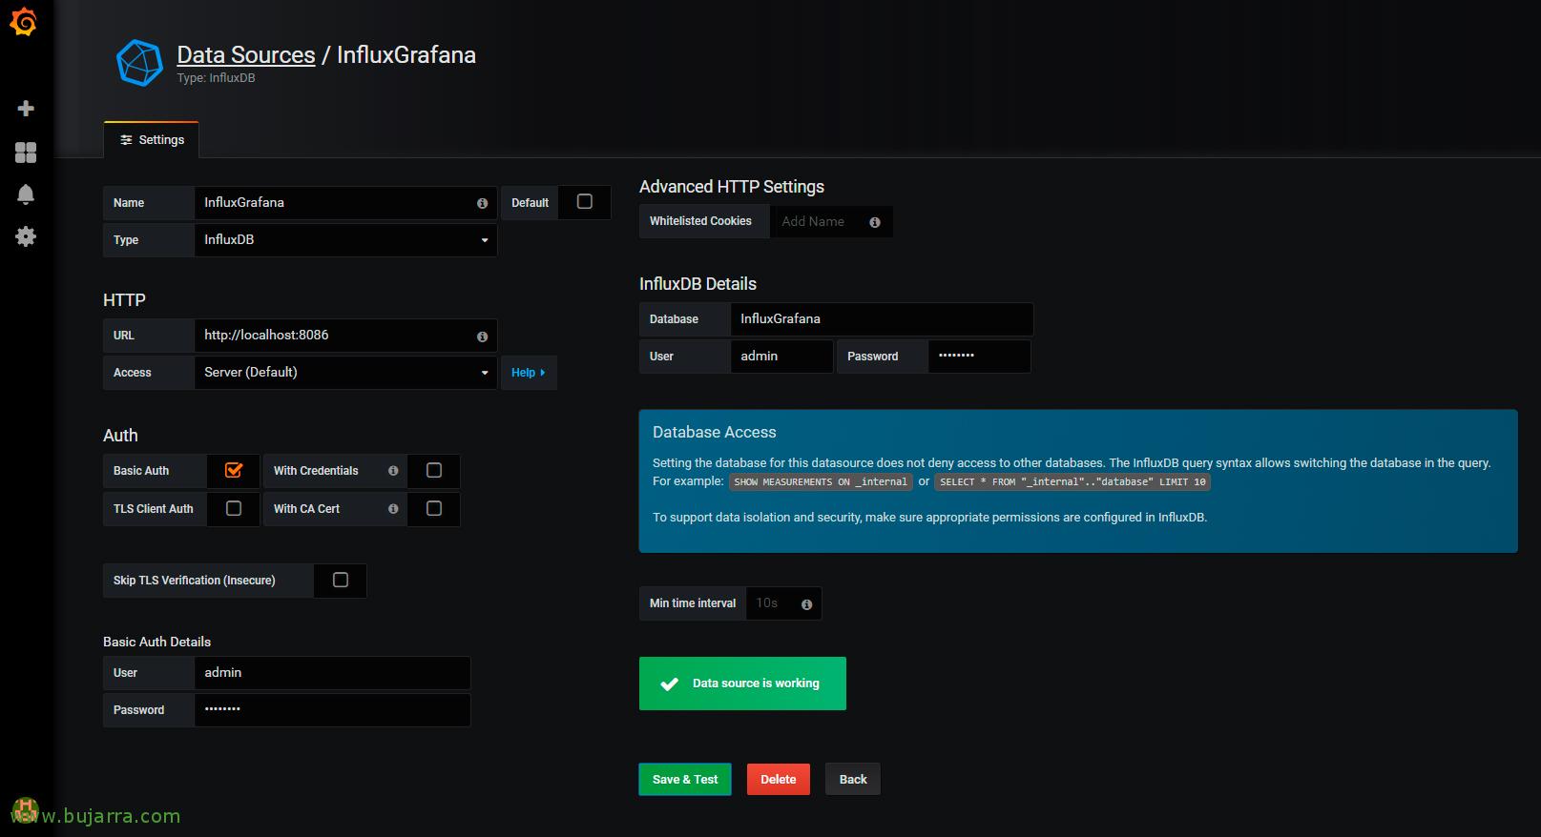Click the Save & Test button
Screen dimensions: 1541x837
coord(685,779)
